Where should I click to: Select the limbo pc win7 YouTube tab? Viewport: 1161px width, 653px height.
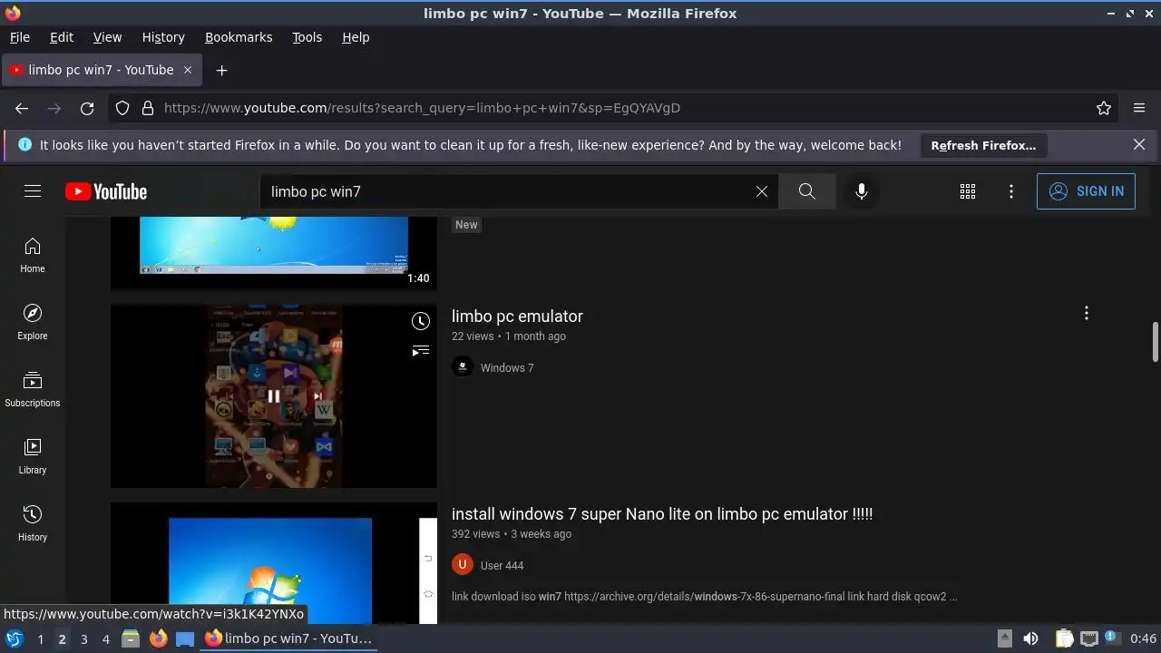coord(102,70)
